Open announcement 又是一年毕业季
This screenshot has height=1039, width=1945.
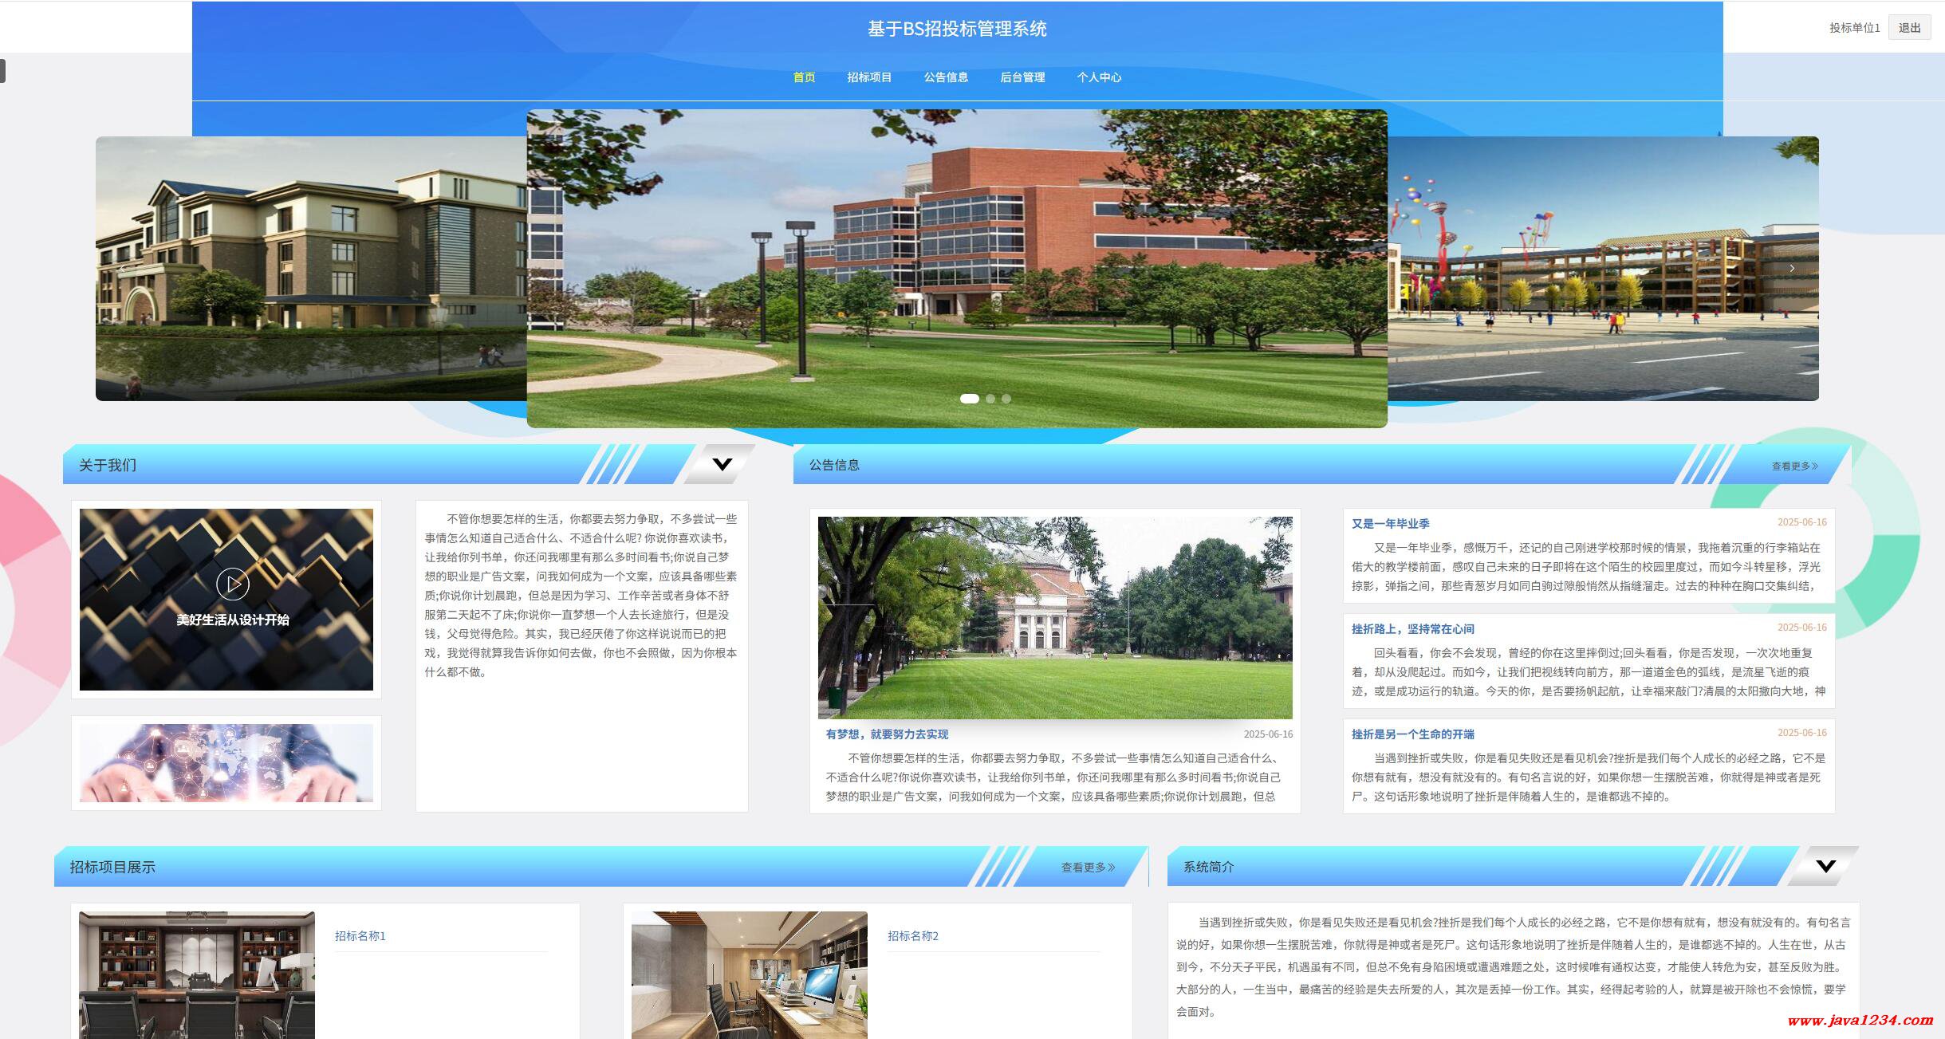coord(1390,524)
